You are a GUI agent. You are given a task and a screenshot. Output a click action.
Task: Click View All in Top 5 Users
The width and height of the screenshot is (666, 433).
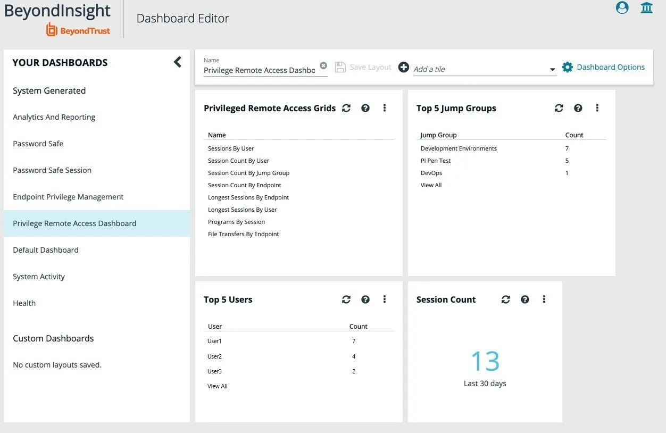click(217, 386)
